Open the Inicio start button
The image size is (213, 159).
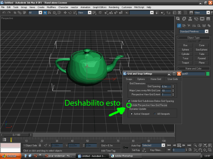coord(10,156)
